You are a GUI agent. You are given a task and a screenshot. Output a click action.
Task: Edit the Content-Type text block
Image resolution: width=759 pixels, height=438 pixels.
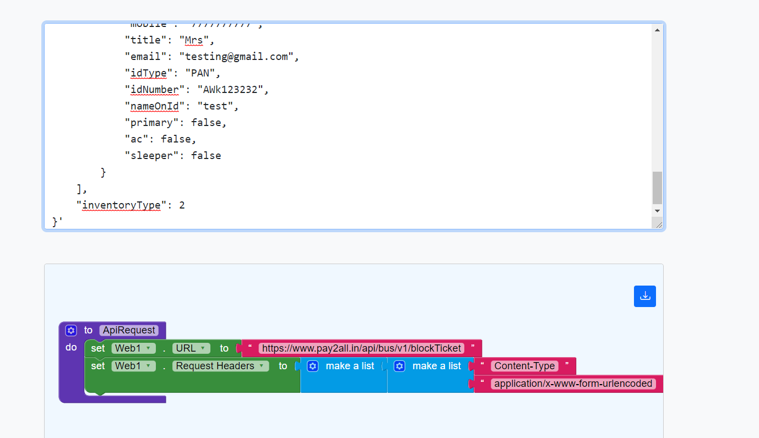(524, 365)
